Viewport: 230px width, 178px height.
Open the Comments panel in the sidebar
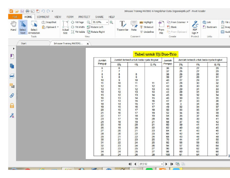[12, 86]
